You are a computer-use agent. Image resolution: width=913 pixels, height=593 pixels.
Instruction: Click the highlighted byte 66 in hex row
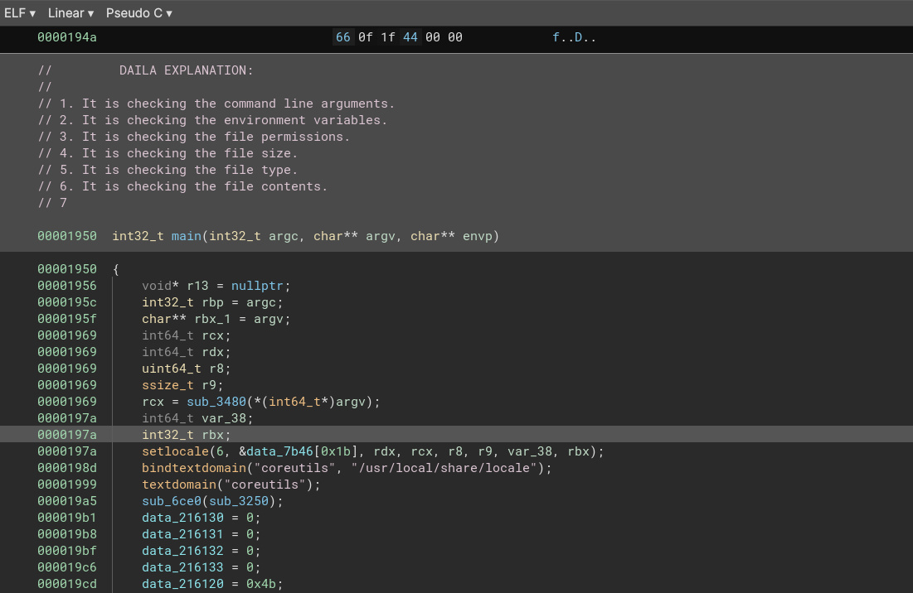[x=343, y=37]
